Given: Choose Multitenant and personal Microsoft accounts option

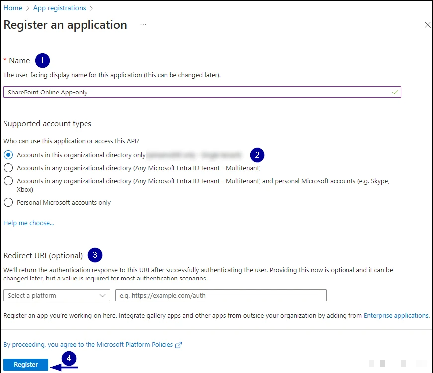Looking at the screenshot, I should (8, 181).
